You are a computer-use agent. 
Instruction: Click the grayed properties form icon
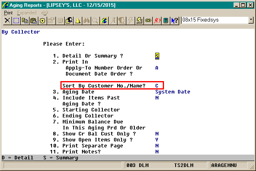coord(51,21)
